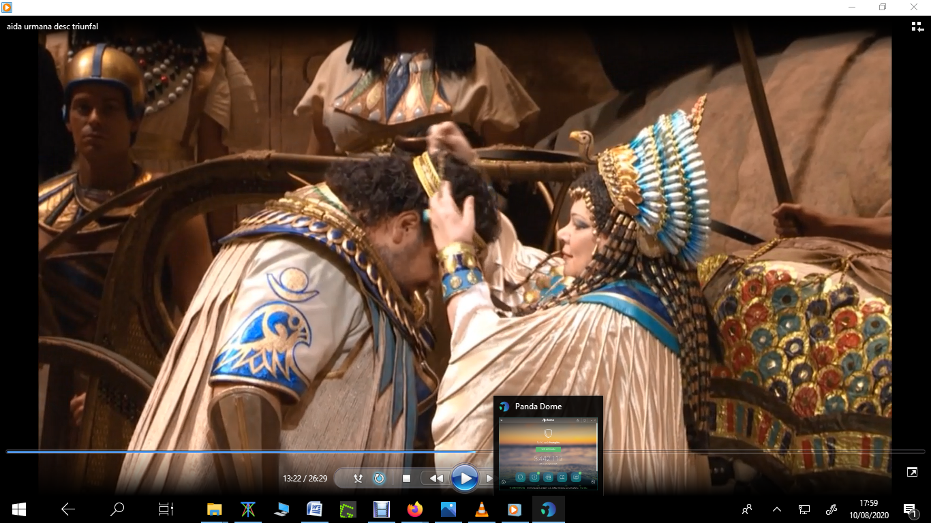Click the network status tray icon
This screenshot has width=931, height=523.
click(804, 509)
